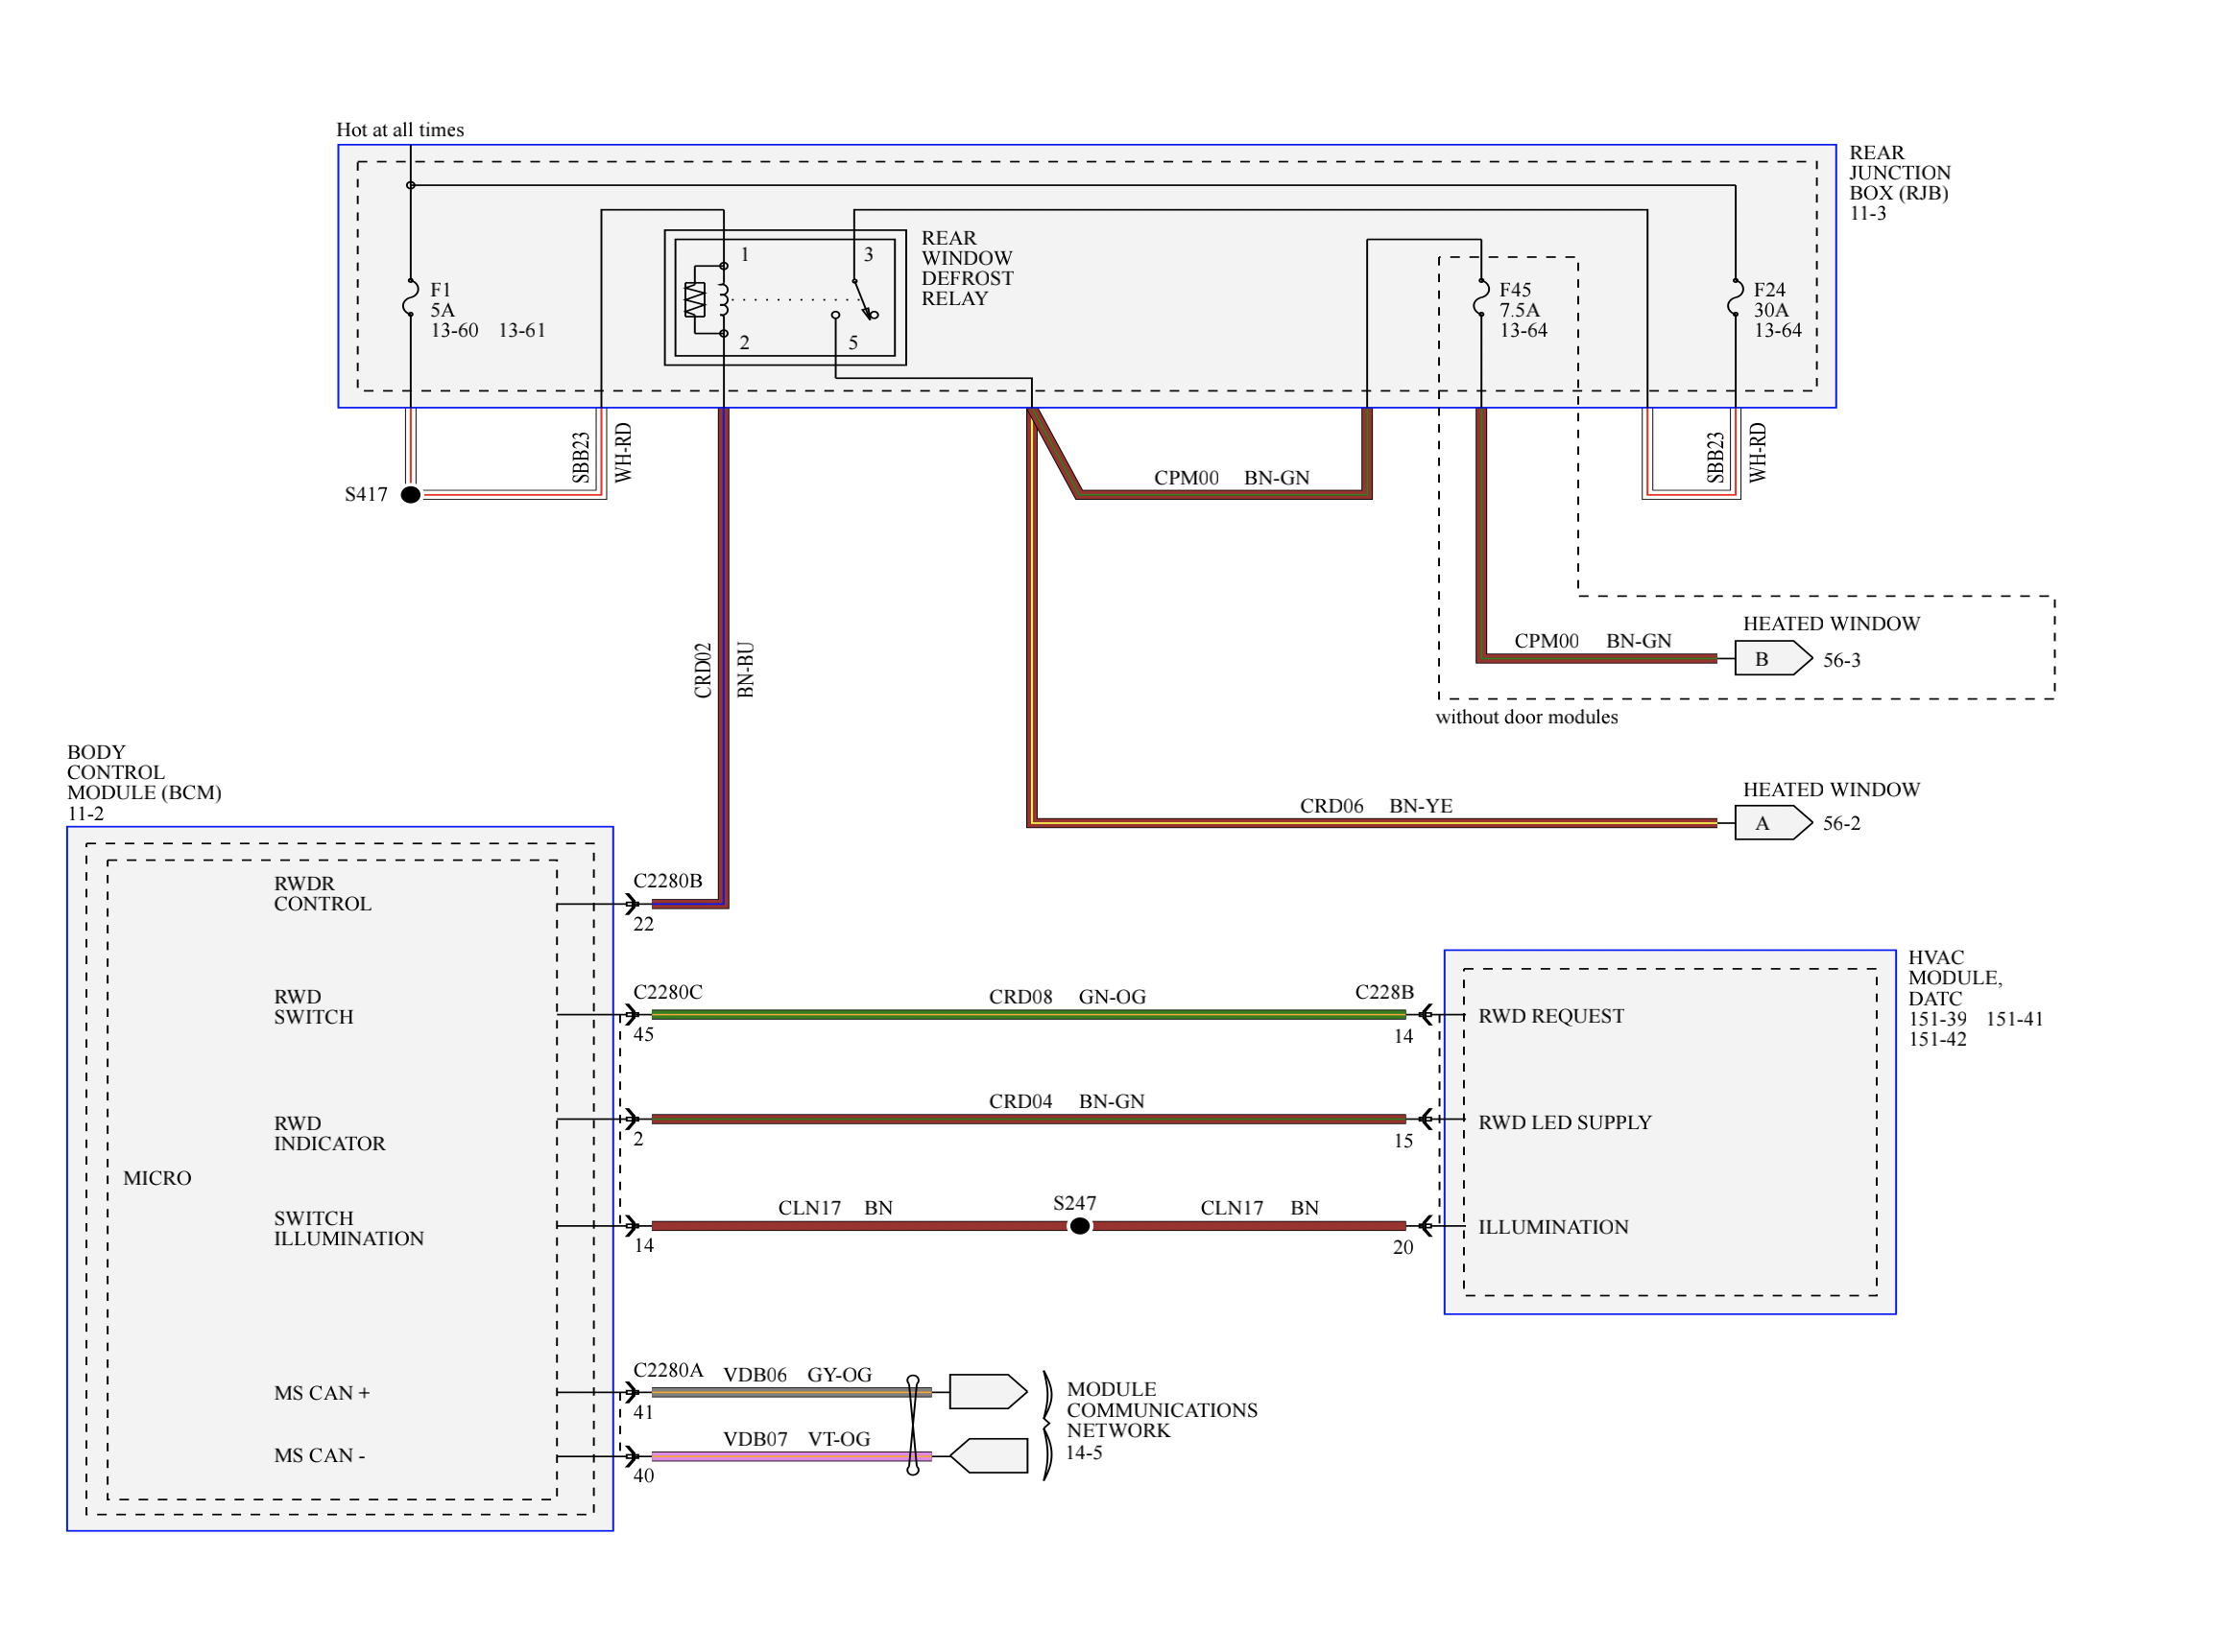Click the 14-5 network page reference
The width and height of the screenshot is (2231, 1652).
pyautogui.click(x=1084, y=1453)
